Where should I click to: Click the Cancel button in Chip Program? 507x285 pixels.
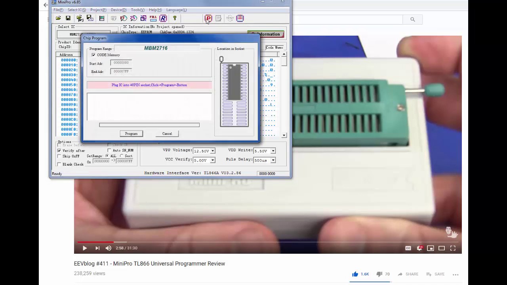167,134
